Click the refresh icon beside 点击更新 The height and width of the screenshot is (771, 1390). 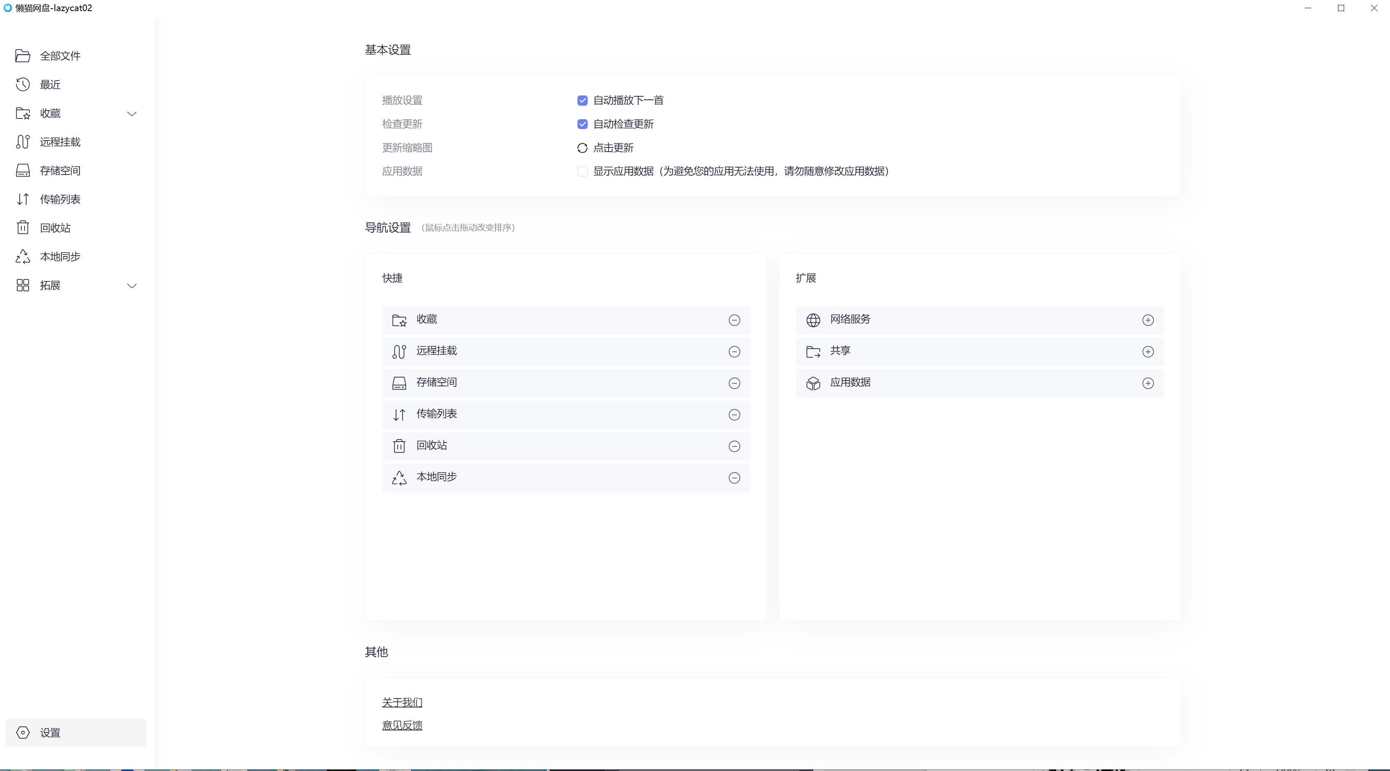(582, 148)
